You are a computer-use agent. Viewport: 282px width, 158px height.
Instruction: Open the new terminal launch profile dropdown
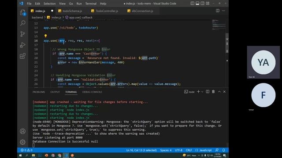click(x=202, y=92)
